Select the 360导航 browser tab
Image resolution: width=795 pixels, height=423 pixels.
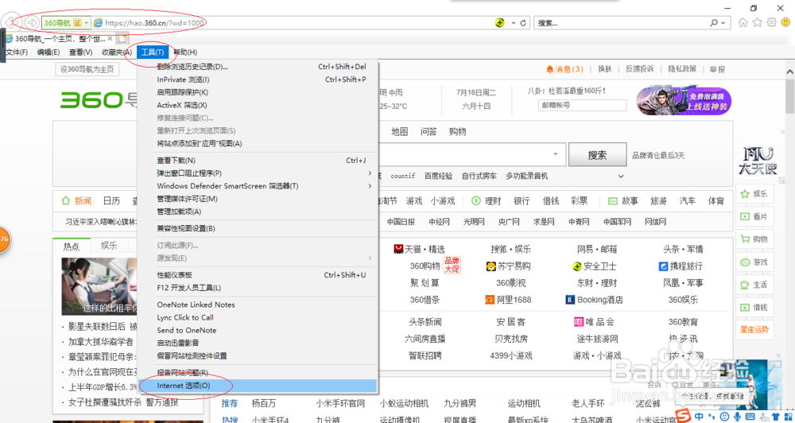60,38
